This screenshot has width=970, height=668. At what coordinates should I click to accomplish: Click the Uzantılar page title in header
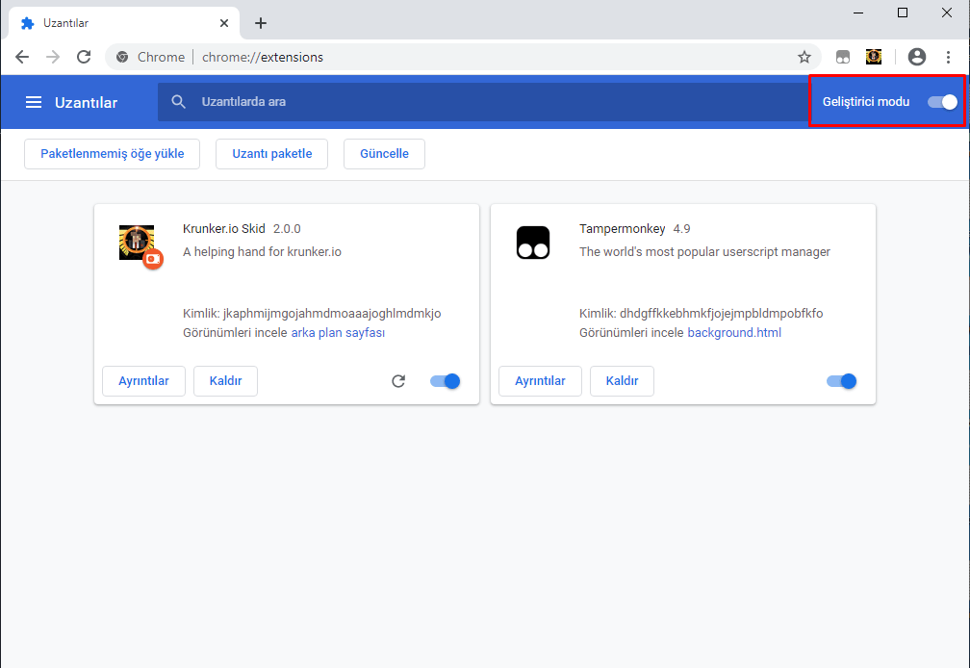[86, 103]
